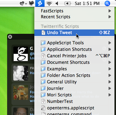The width and height of the screenshot is (116, 115).
Task: Click the Cancel Printer Jobs script icon
Action: pyautogui.click(x=43, y=56)
